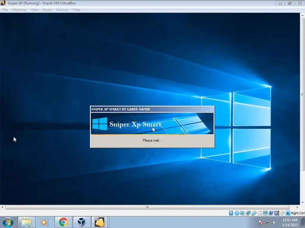Screen dimensions: 305x228
Task: Click the VirtualBox title bar app icon
Action: (3, 3)
